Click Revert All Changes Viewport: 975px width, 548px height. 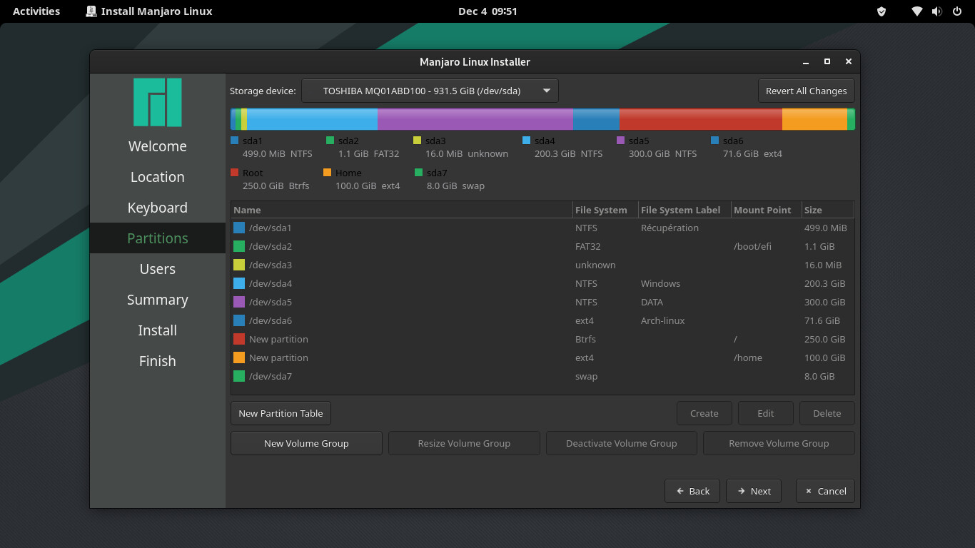[x=806, y=91]
